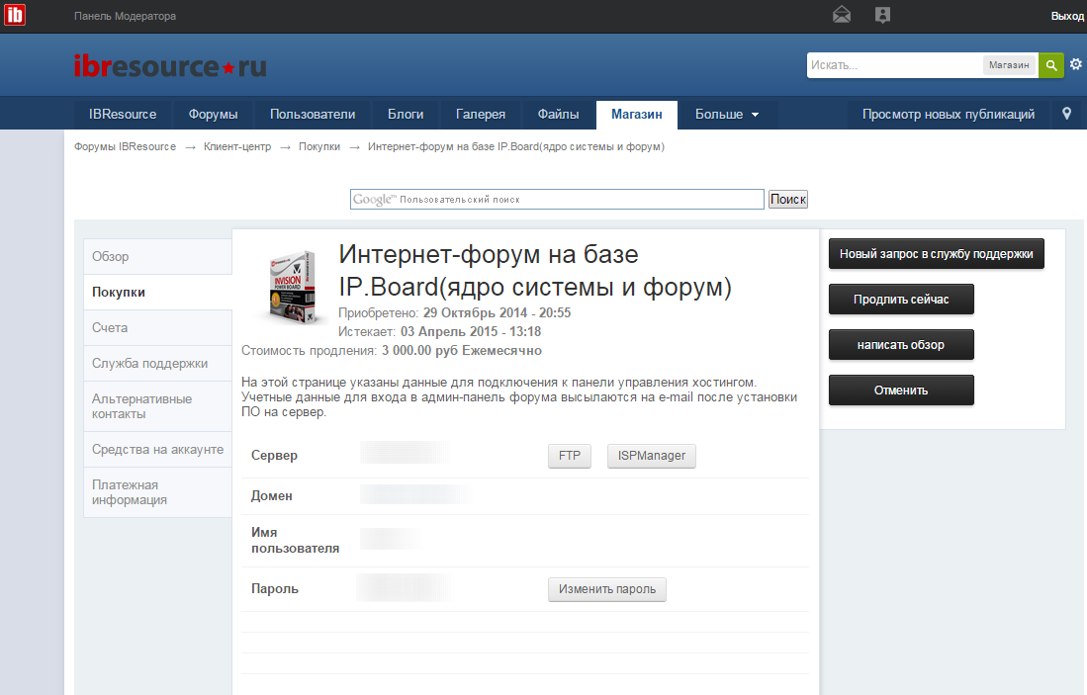1087x695 pixels.
Task: Open Альтернативные контакты sidebar item
Action: coord(158,406)
